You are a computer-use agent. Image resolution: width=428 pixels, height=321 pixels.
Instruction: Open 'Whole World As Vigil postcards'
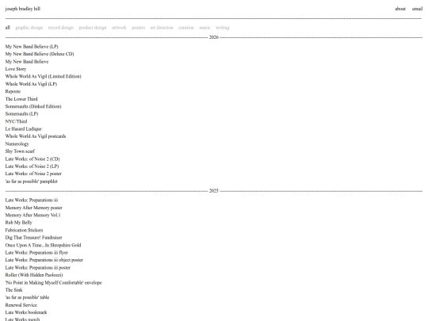tap(36, 136)
